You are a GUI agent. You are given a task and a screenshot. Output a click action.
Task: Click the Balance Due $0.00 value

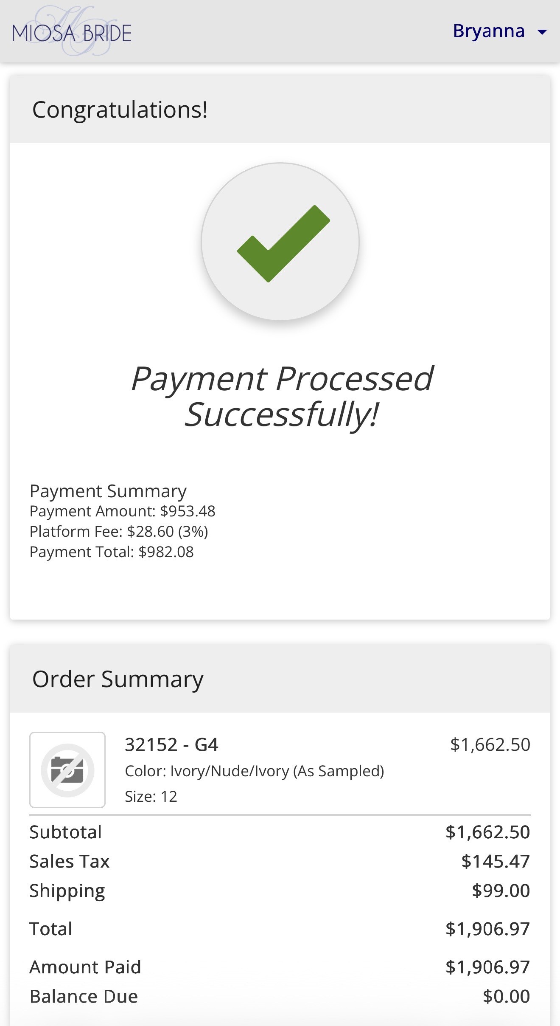506,996
